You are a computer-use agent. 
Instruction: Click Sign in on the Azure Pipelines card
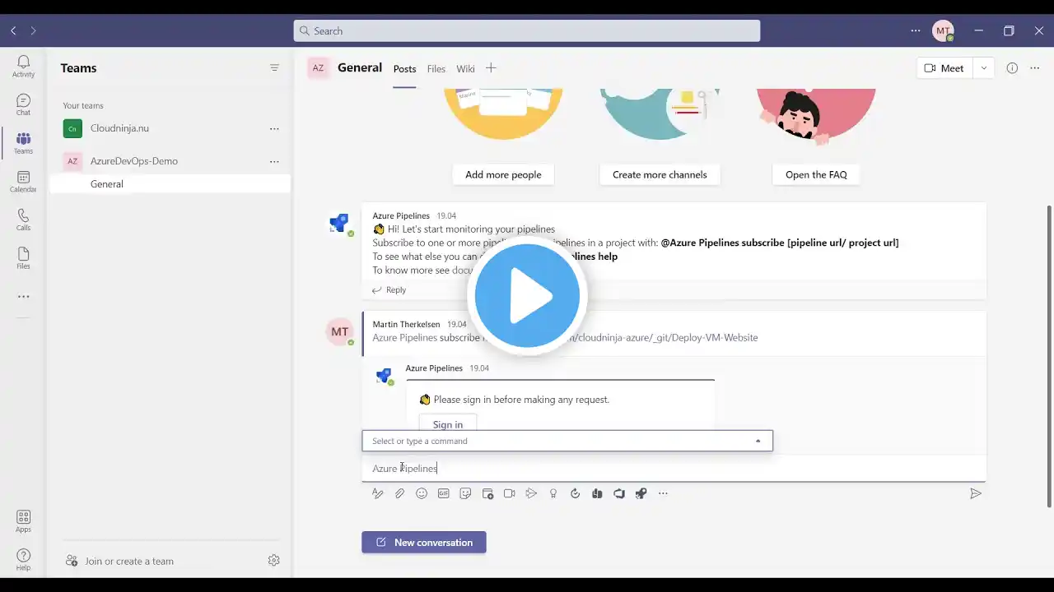[x=448, y=423]
